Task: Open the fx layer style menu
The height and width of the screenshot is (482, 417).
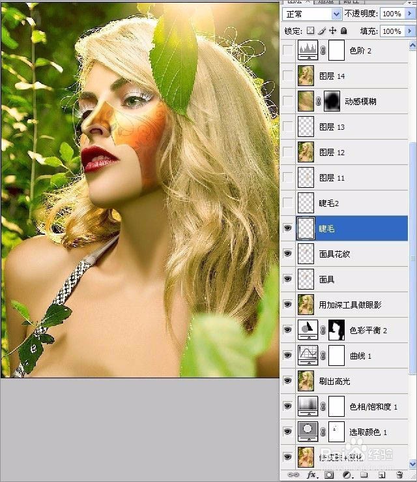Action: [311, 475]
